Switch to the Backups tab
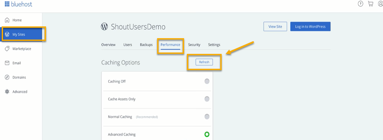This screenshot has width=383, height=140. pyautogui.click(x=146, y=45)
